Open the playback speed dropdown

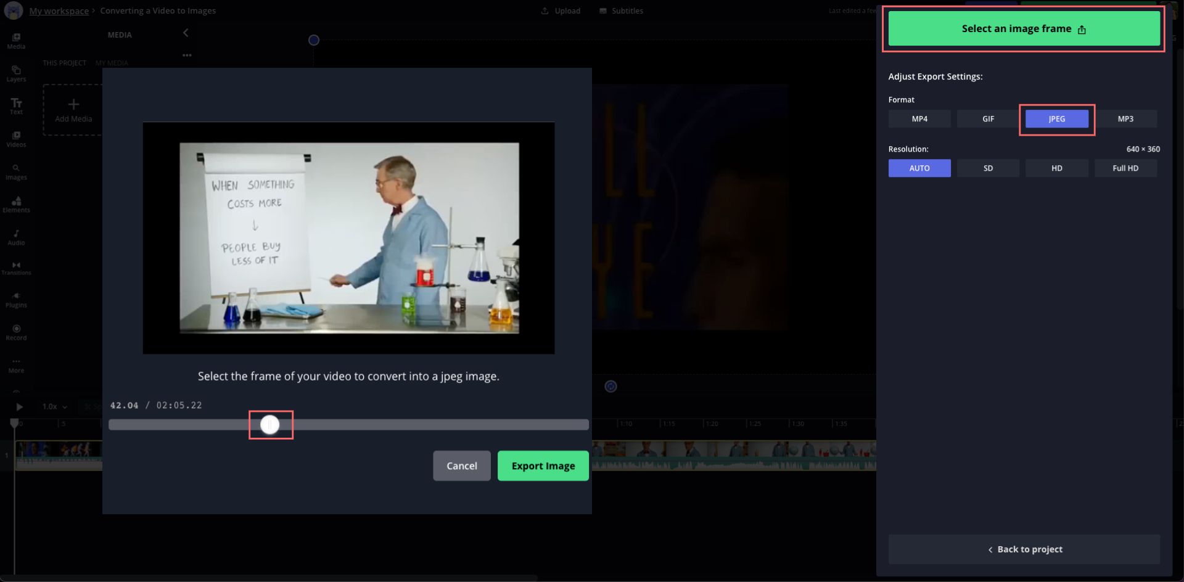[x=53, y=406]
